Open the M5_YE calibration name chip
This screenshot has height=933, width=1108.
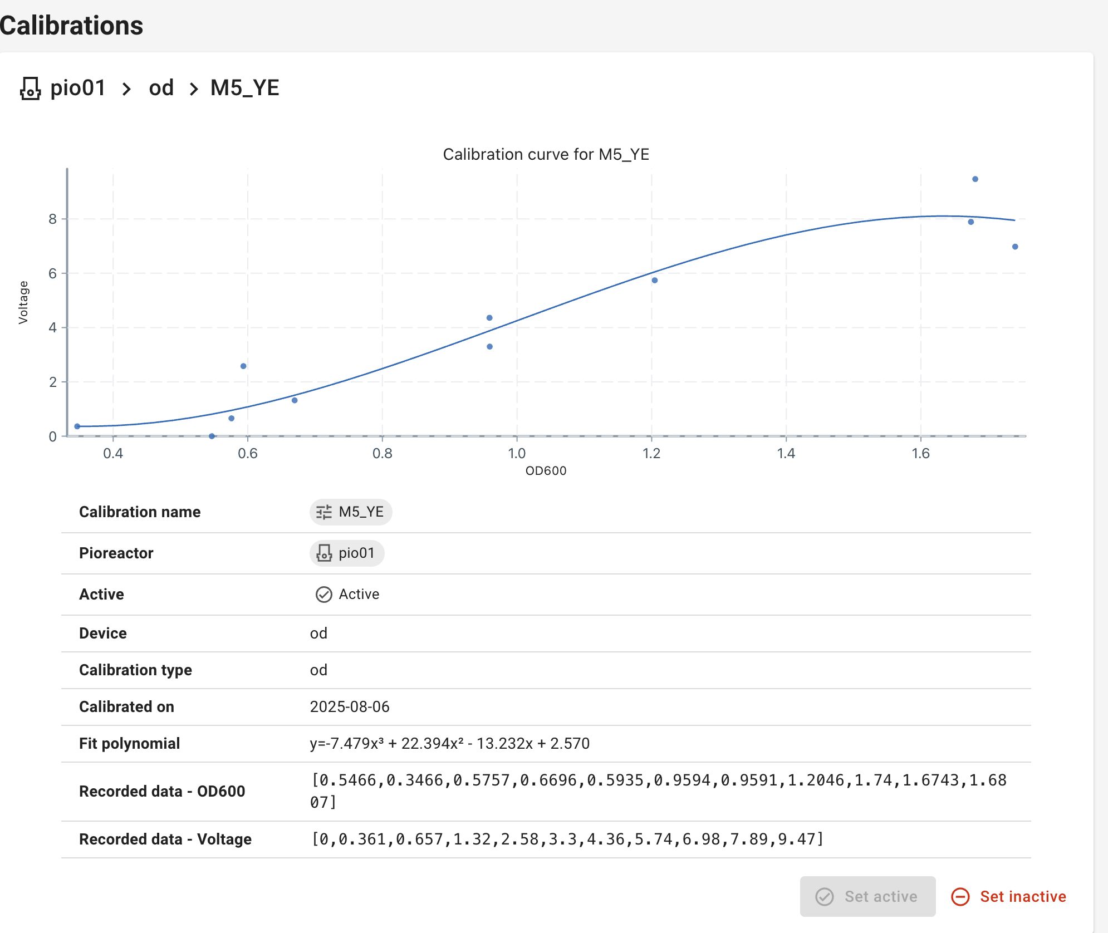[361, 512]
